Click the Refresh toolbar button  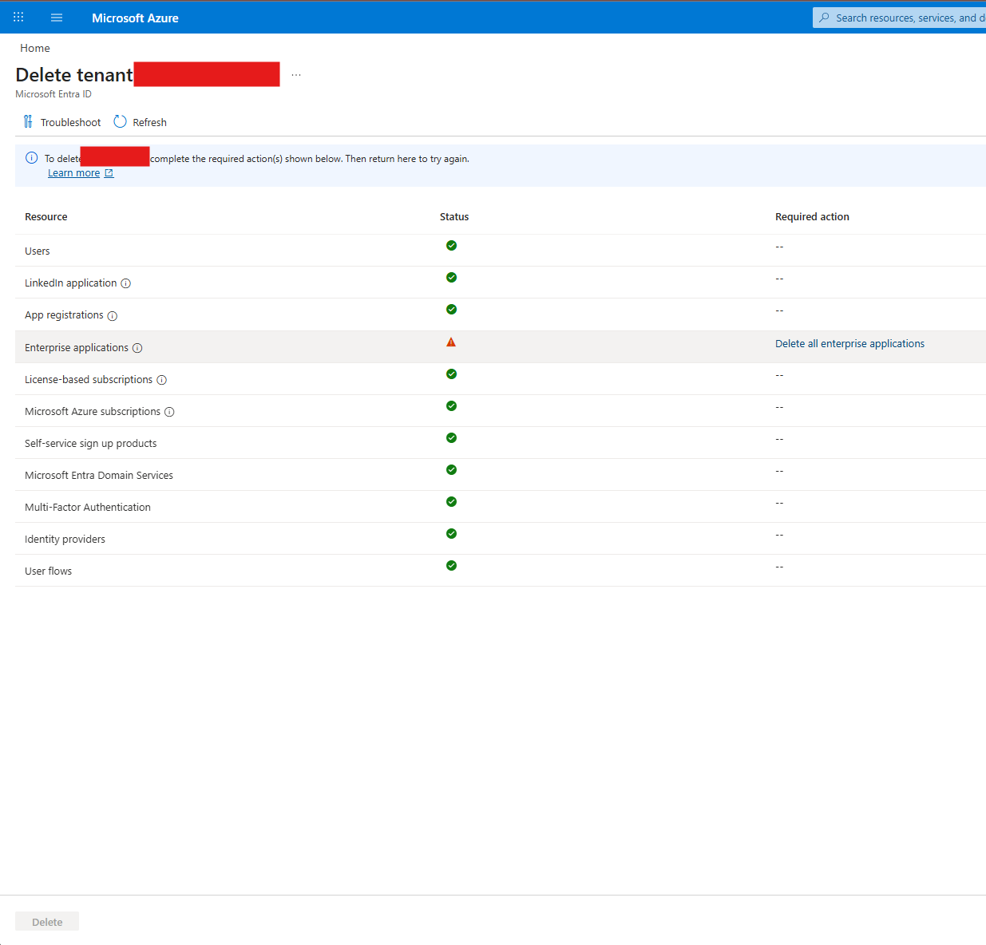(141, 122)
